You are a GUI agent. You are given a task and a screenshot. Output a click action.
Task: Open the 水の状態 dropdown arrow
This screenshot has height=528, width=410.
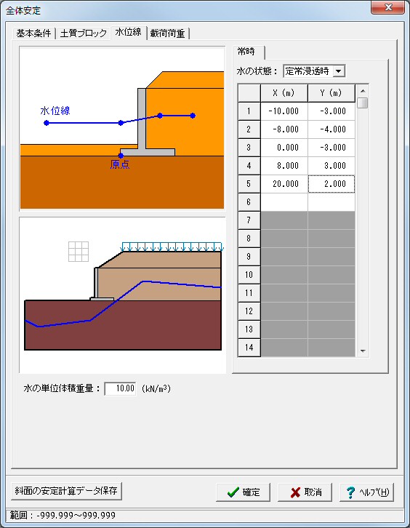339,71
